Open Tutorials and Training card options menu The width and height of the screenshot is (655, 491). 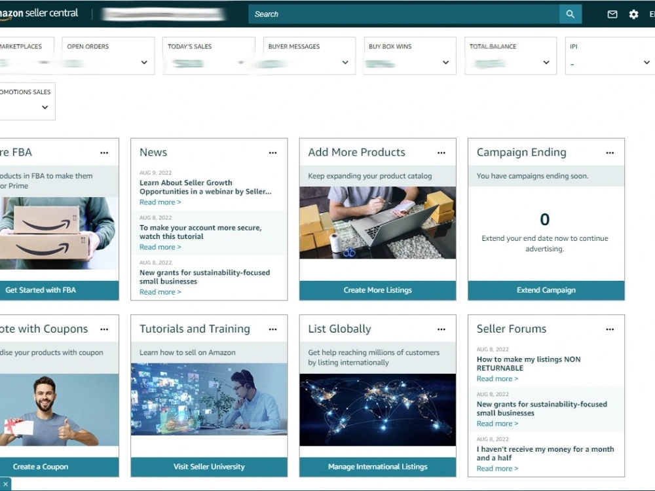pos(272,329)
